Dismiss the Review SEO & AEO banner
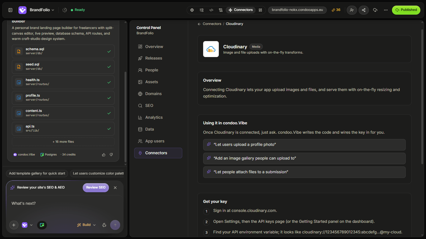The width and height of the screenshot is (426, 239). pyautogui.click(x=115, y=188)
